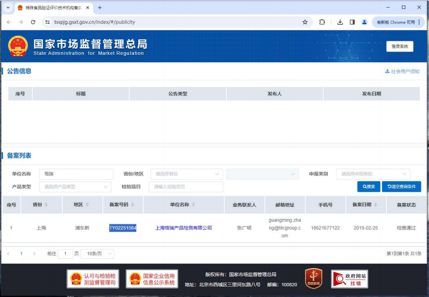Open a new browser tab
429x297 pixels.
(x=100, y=8)
